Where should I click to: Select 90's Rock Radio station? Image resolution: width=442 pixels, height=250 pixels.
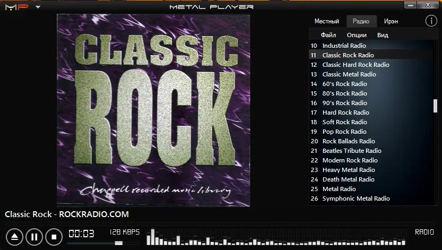click(371, 103)
